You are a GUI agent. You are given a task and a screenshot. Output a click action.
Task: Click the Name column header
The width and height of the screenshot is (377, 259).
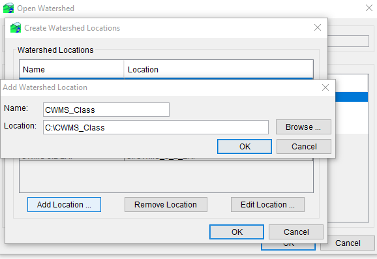coord(71,70)
